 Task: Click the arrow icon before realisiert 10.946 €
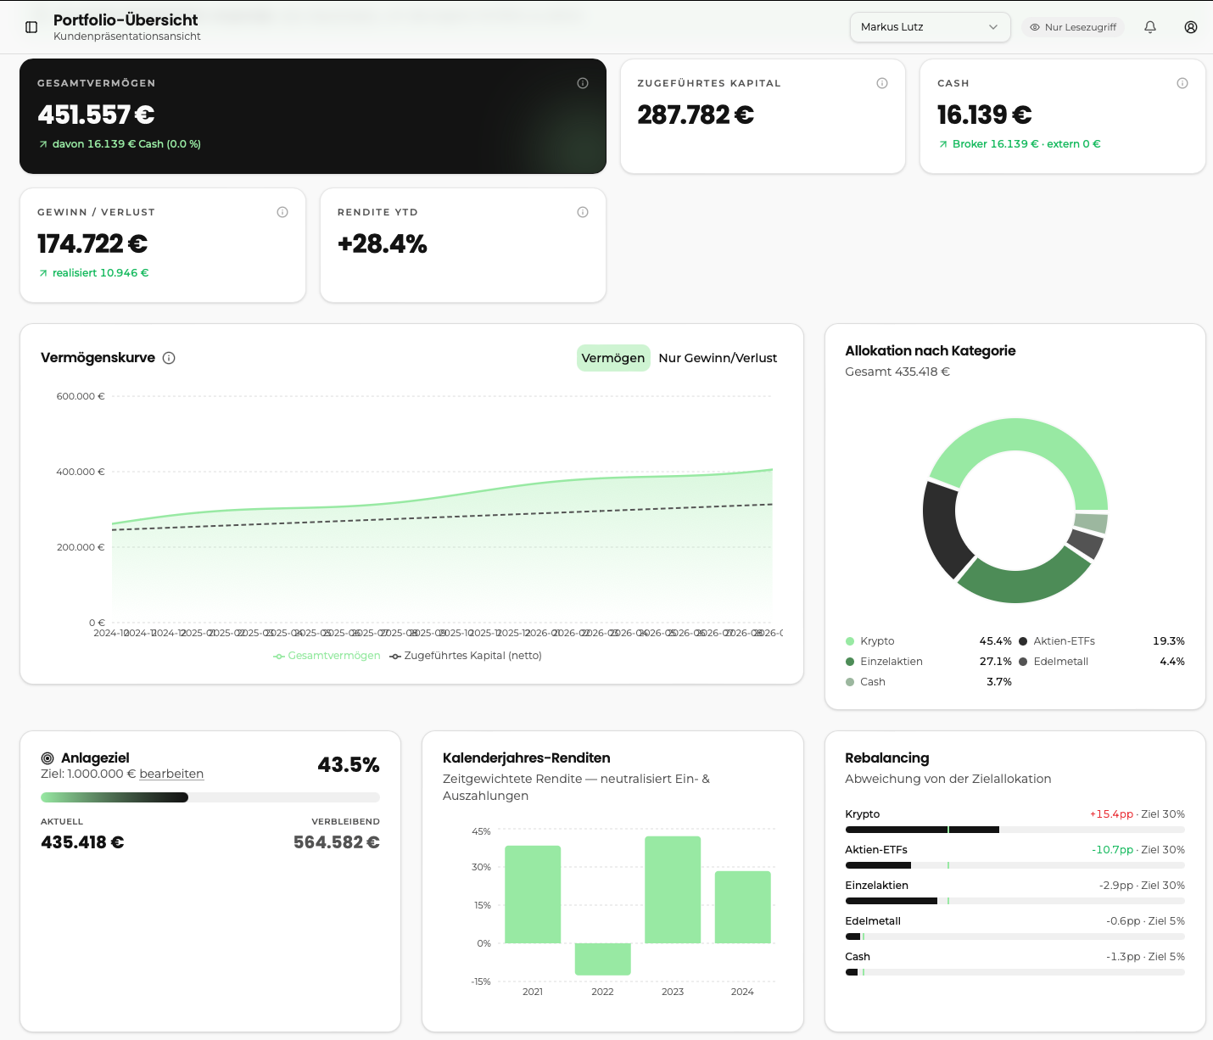click(43, 273)
